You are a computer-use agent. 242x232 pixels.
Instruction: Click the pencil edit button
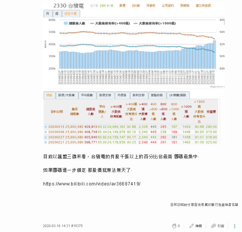coord(195,226)
